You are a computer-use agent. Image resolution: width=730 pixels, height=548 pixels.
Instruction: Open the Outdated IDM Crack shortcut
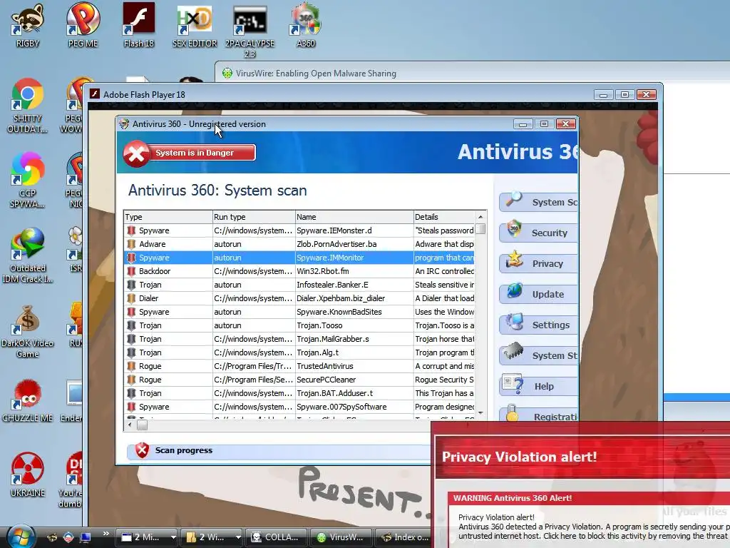pyautogui.click(x=28, y=255)
